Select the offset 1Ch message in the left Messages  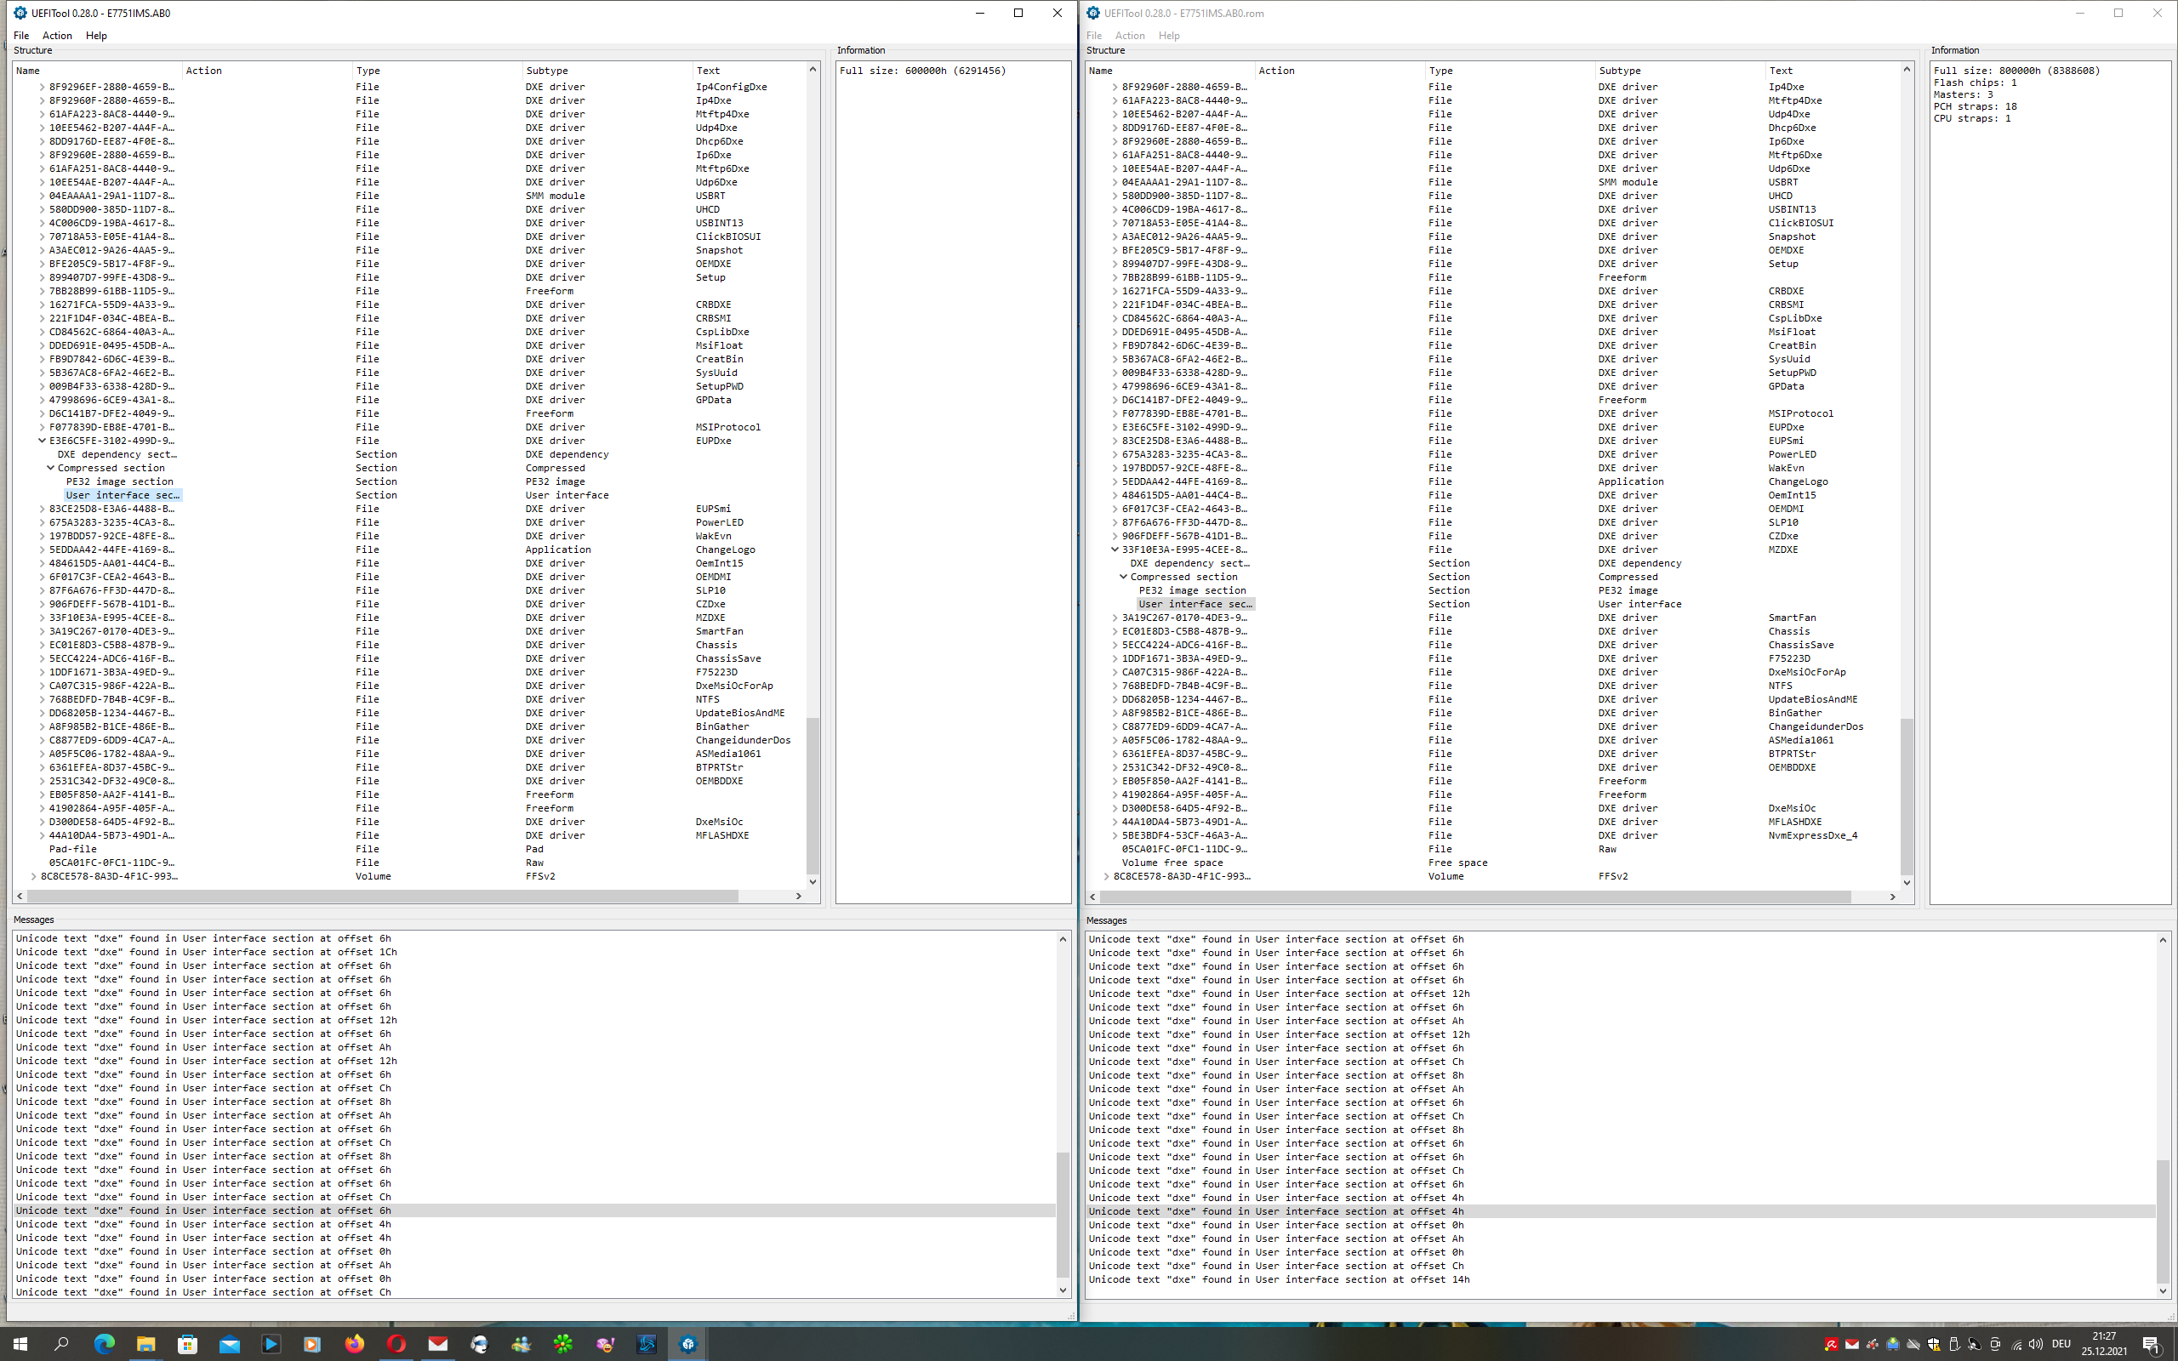[x=534, y=953]
